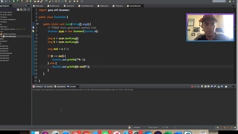Image resolution: width=238 pixels, height=134 pixels.
Task: Toggle Link with Editor in Package Explorer
Action: [21, 10]
